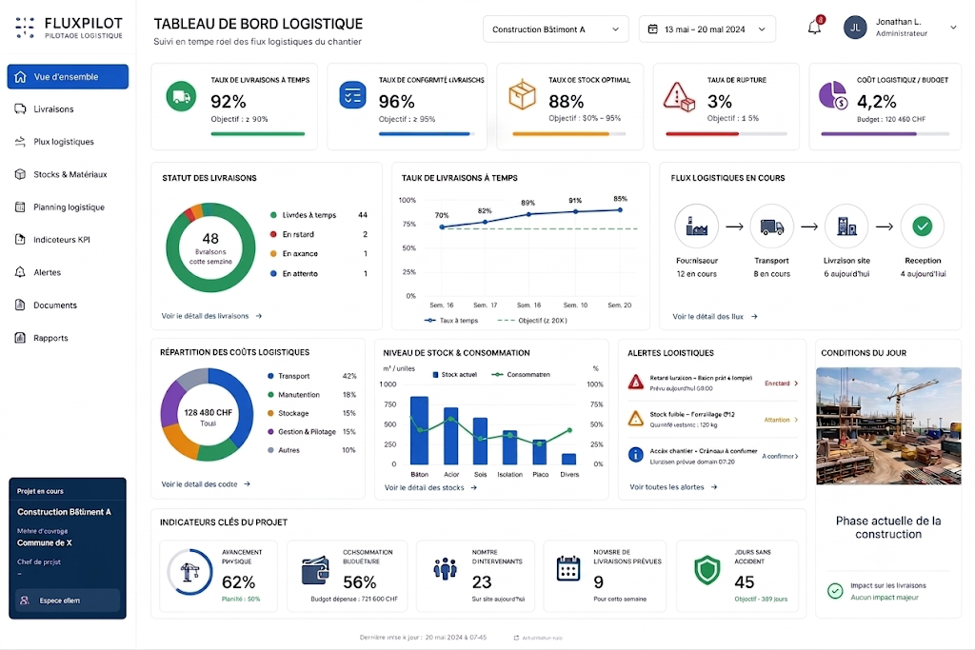Click the blue info access alert icon
This screenshot has height=650, width=975.
coord(635,455)
